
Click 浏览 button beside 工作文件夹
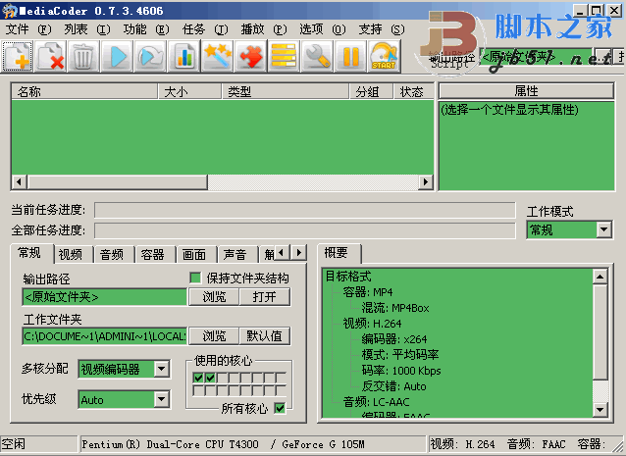pyautogui.click(x=214, y=336)
